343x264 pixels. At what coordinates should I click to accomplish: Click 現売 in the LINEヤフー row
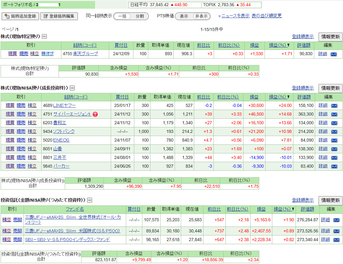tap(21, 105)
